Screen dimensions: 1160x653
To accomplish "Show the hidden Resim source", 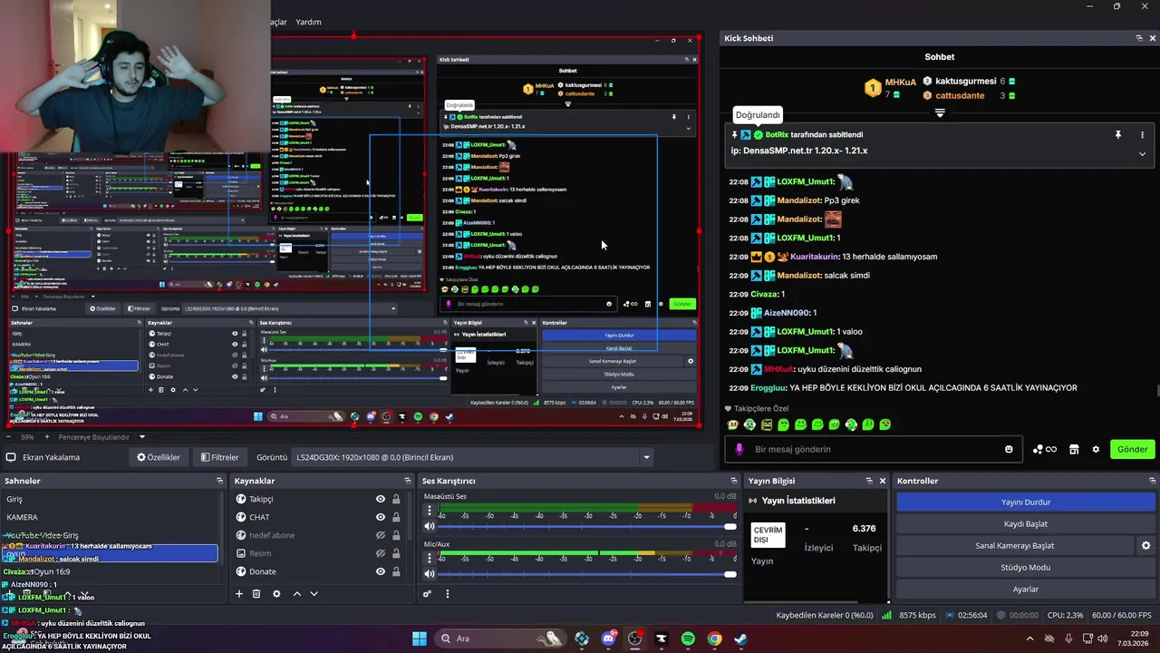I will click(381, 553).
